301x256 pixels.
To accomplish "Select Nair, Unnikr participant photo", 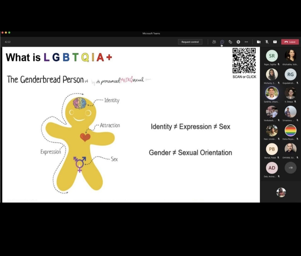I will tap(272, 131).
